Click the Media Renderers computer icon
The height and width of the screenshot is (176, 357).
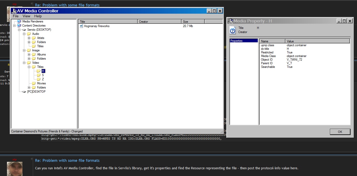tap(19, 21)
